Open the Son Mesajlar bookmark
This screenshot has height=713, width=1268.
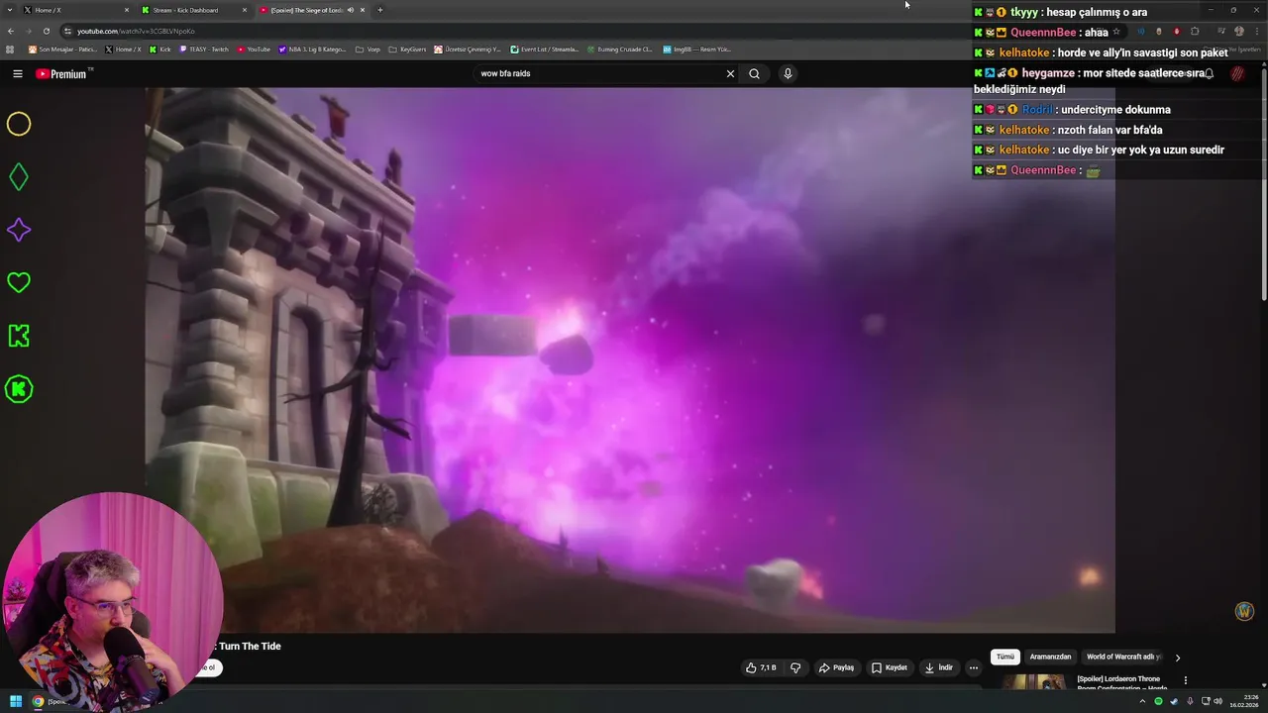tap(62, 49)
